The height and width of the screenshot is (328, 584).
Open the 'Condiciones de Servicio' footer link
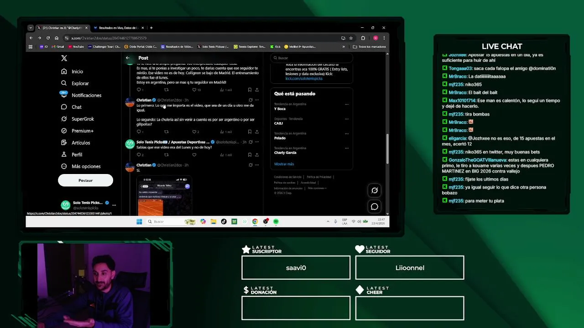[x=287, y=177]
